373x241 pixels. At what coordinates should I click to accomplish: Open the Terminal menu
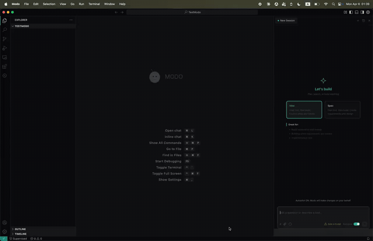[x=94, y=4]
